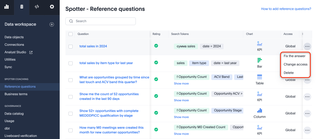The width and height of the screenshot is (317, 139).
Task: Click the external link icon next to Analyst Studio
Action: 31,52
